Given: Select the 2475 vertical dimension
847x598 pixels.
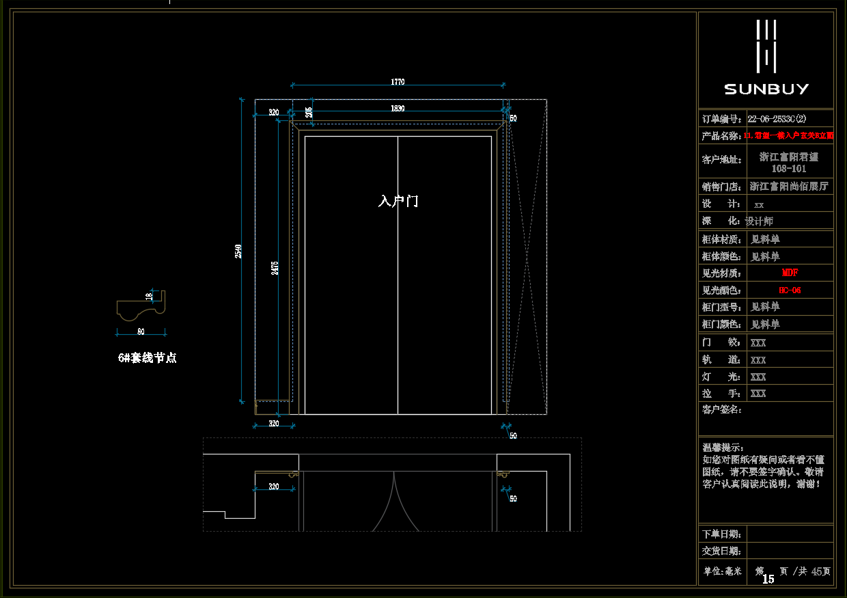Looking at the screenshot, I should 275,267.
